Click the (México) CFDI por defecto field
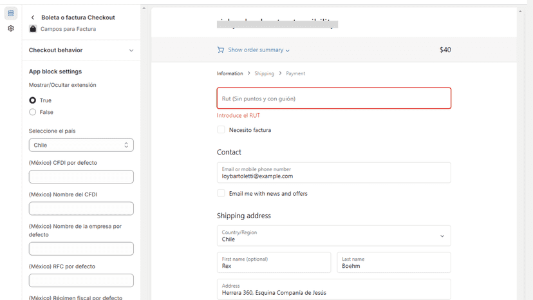 coord(81,177)
